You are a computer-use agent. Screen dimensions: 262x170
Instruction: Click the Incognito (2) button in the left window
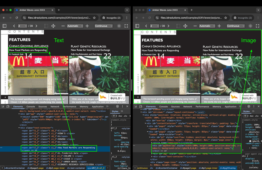coord(111,18)
